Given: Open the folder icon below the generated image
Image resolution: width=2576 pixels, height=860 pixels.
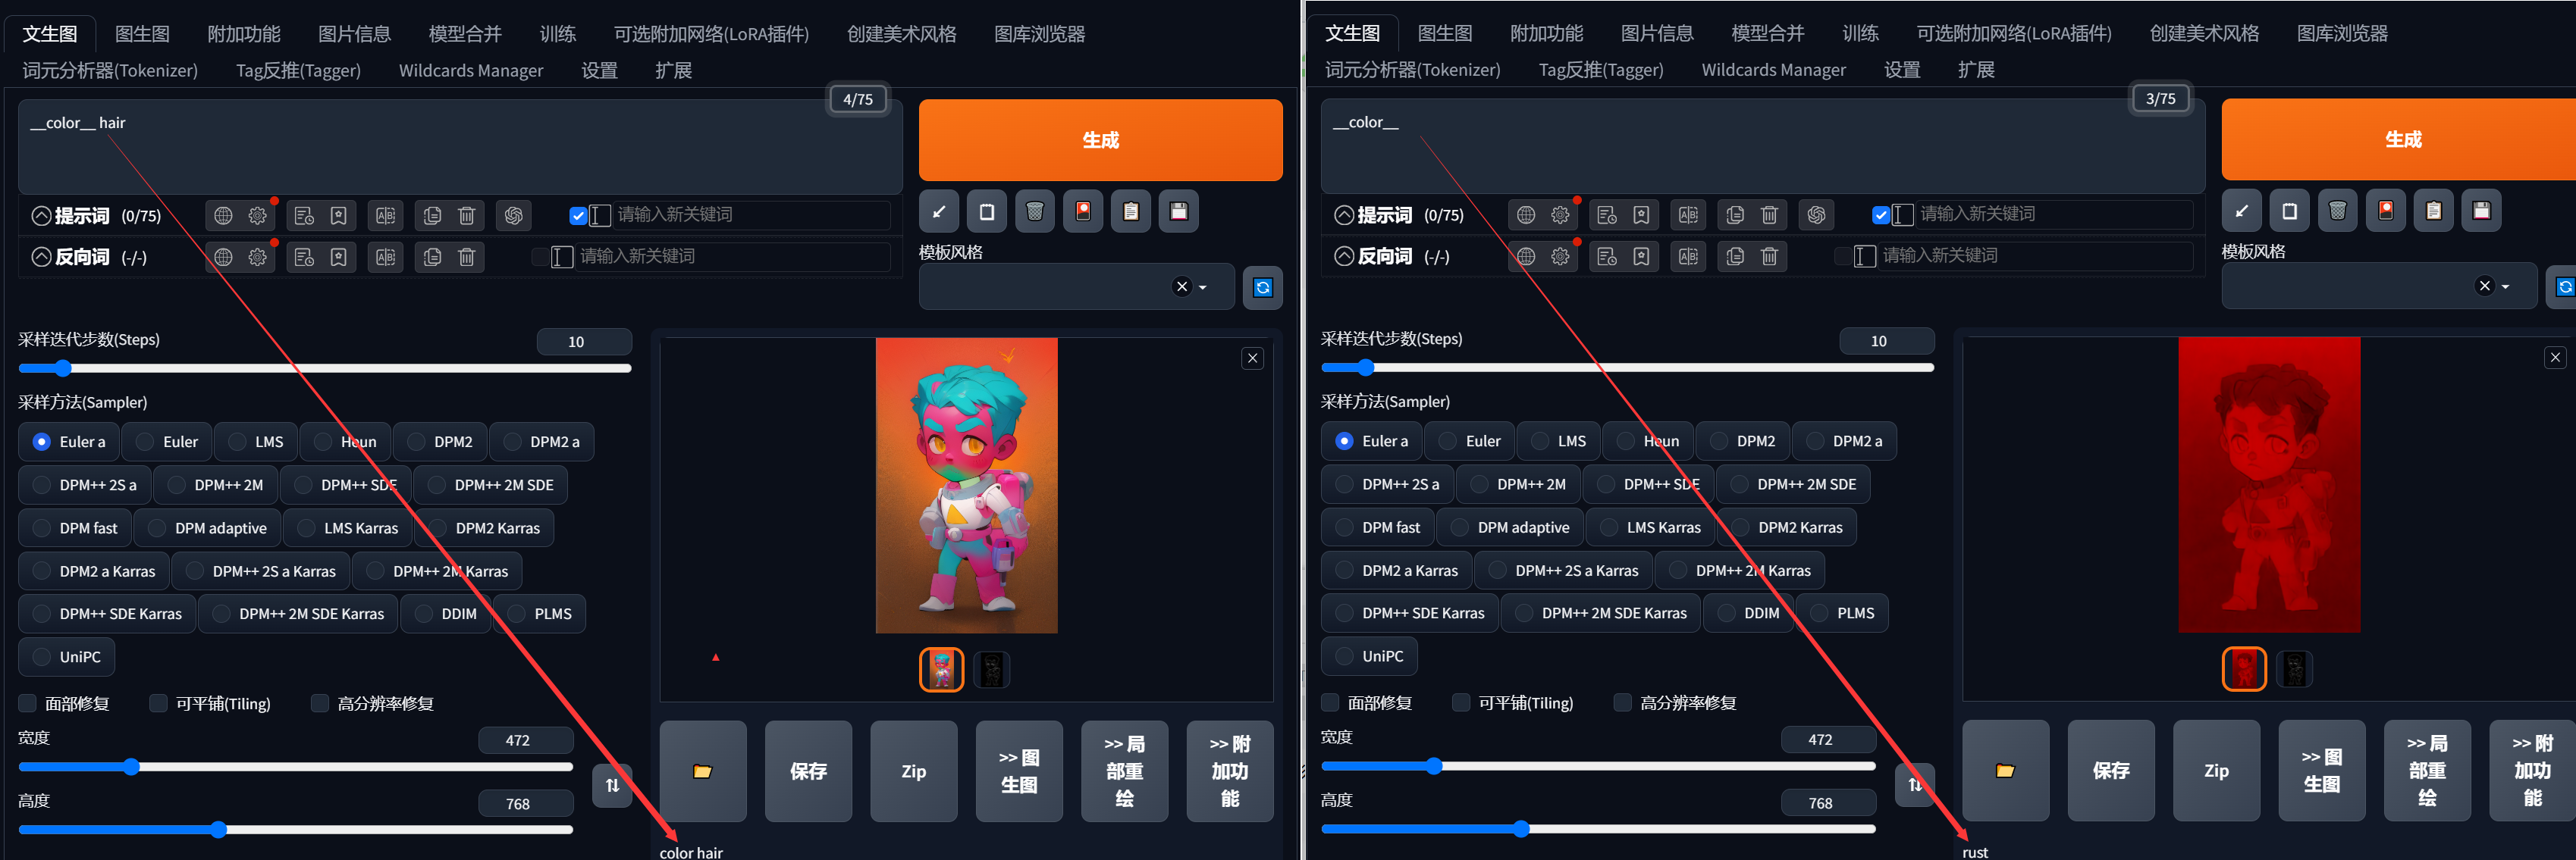Looking at the screenshot, I should tap(702, 771).
